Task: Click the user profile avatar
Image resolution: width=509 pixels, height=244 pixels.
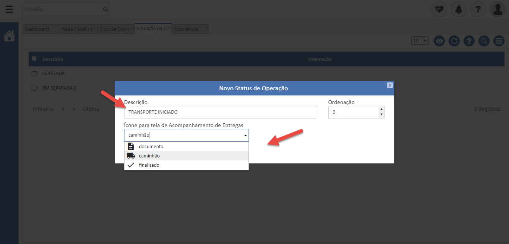Action: [497, 9]
